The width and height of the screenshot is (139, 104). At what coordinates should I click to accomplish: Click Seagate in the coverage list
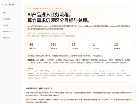(38, 78)
